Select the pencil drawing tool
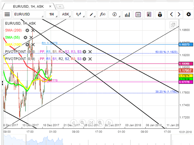 92,14
